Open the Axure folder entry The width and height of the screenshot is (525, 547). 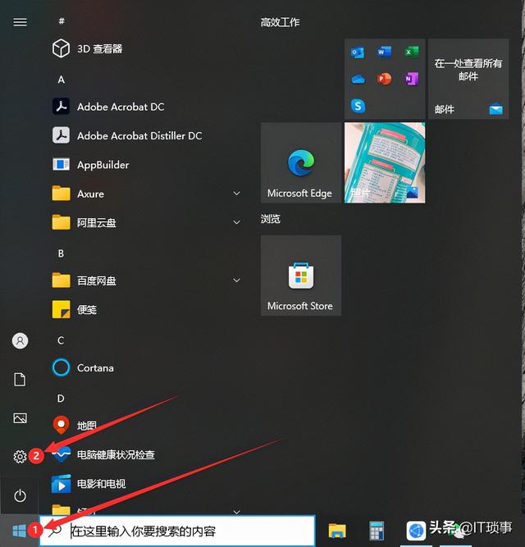pos(146,194)
